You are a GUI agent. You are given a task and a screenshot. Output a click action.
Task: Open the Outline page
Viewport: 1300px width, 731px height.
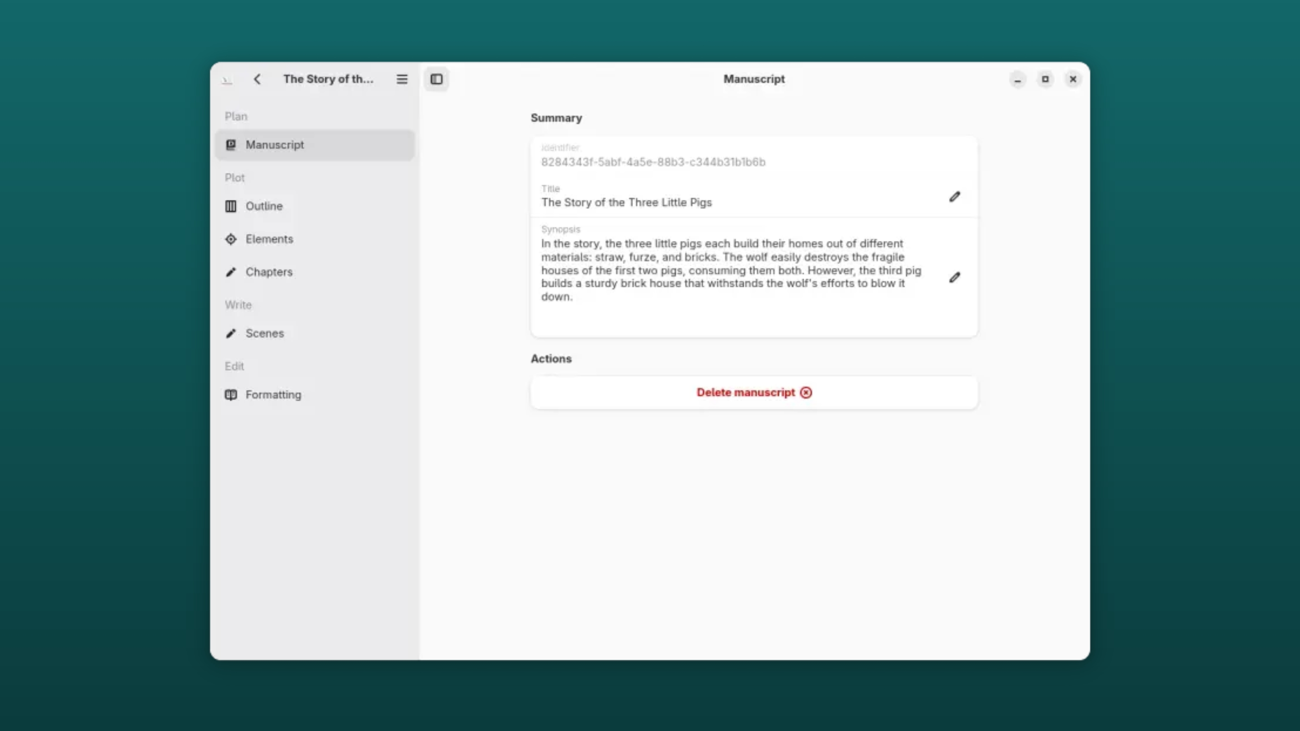(315, 206)
